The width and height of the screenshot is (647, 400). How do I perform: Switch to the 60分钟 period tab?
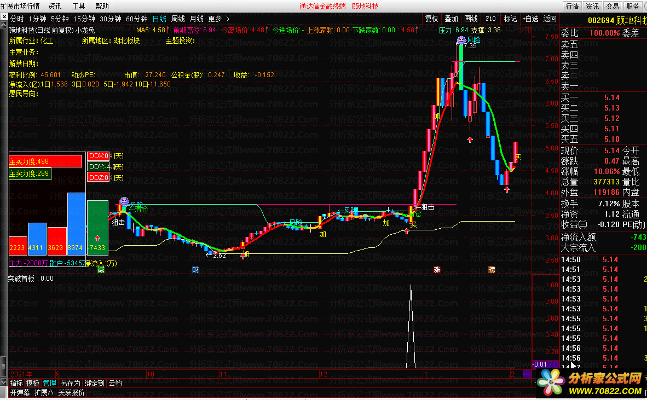click(x=137, y=19)
